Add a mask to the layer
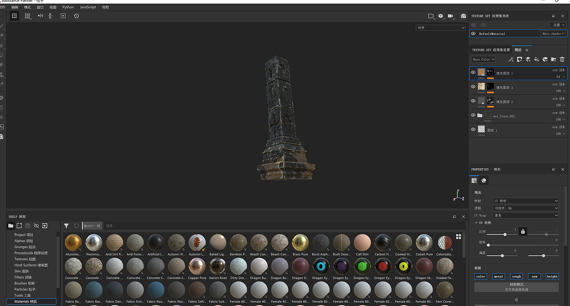The width and height of the screenshot is (570, 306). pyautogui.click(x=519, y=59)
